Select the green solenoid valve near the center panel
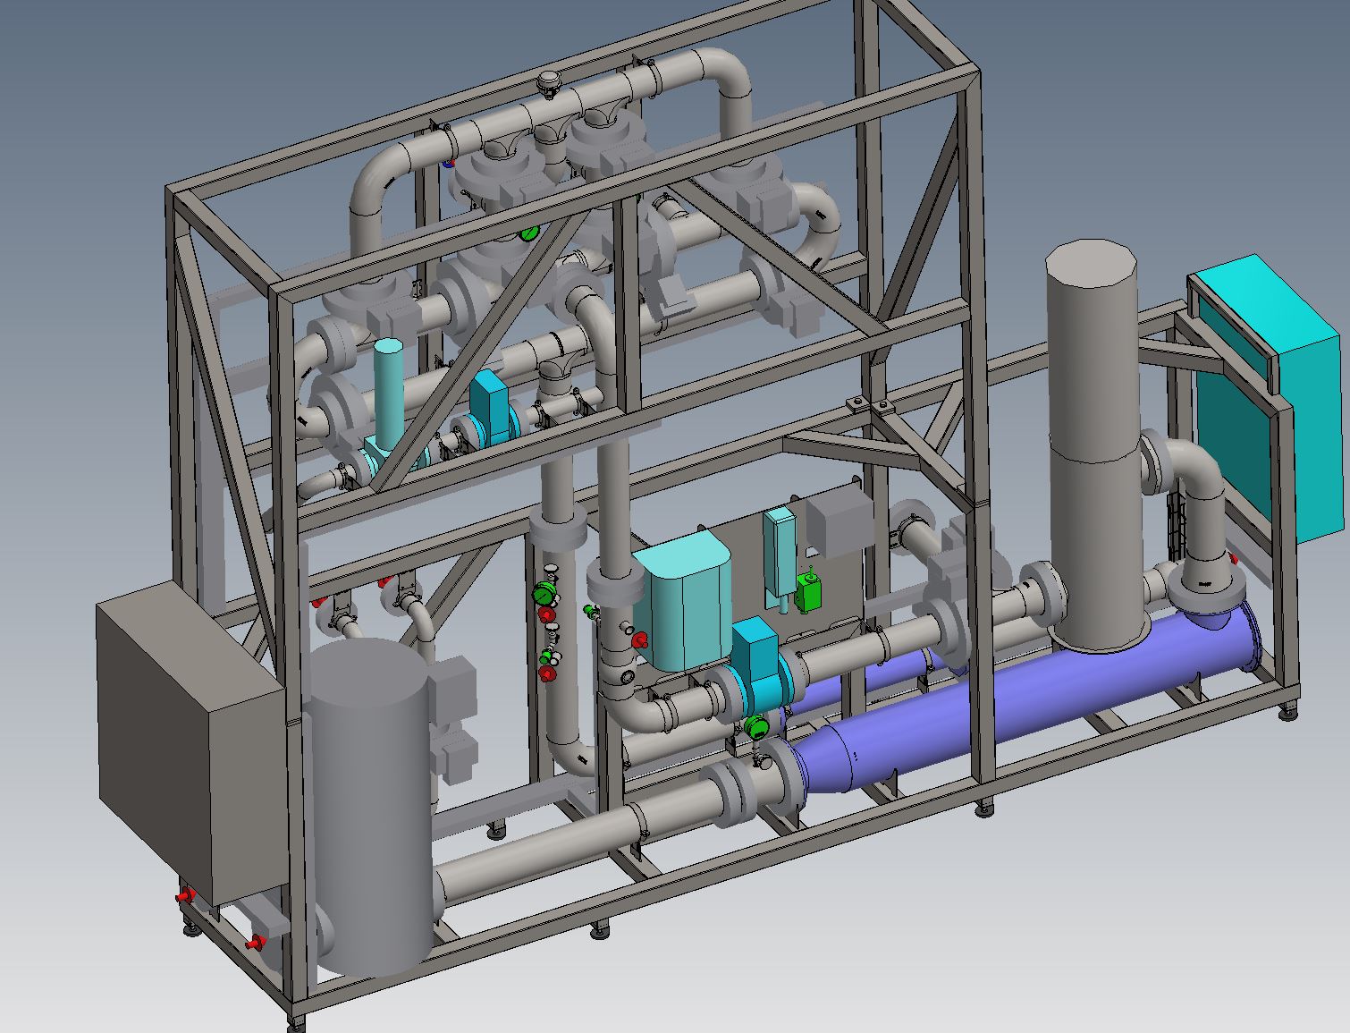Screen dimensions: 1350x1033 point(809,593)
